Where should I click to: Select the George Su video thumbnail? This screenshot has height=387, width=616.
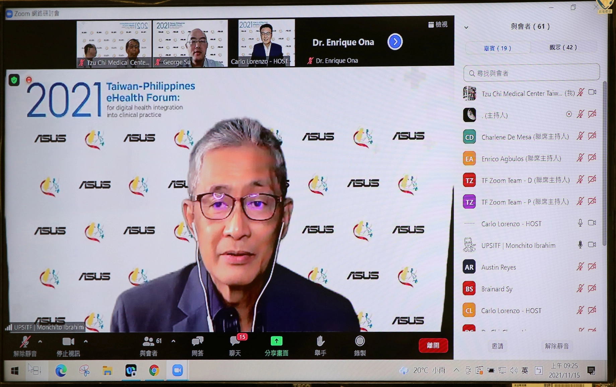coord(190,43)
